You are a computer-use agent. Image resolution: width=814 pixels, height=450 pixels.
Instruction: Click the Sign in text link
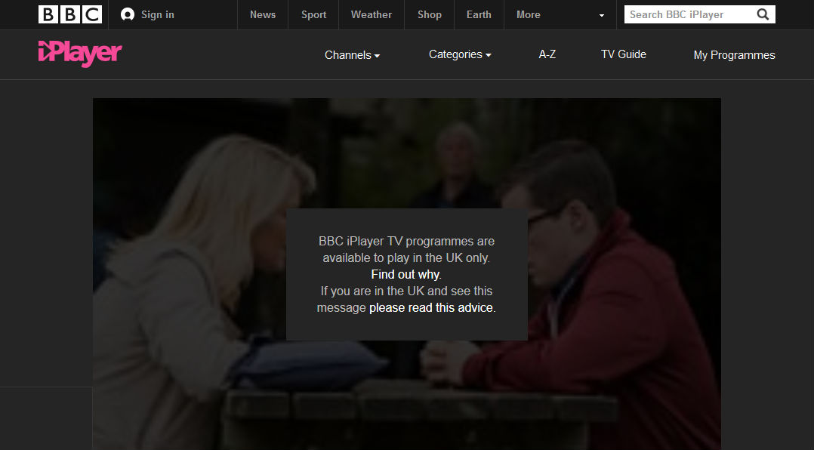pos(157,14)
